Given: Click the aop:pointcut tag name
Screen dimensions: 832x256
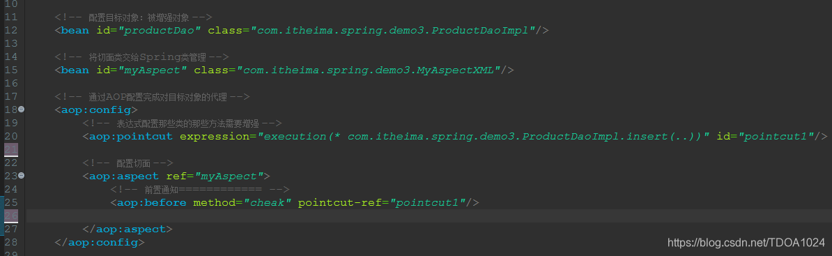Looking at the screenshot, I should pos(130,137).
